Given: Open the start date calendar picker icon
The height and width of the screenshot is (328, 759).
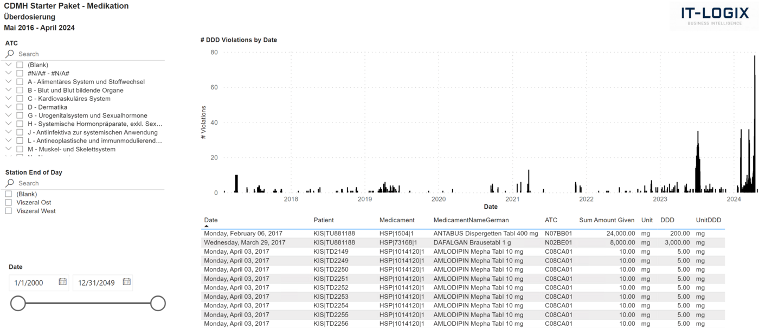Looking at the screenshot, I should (62, 282).
